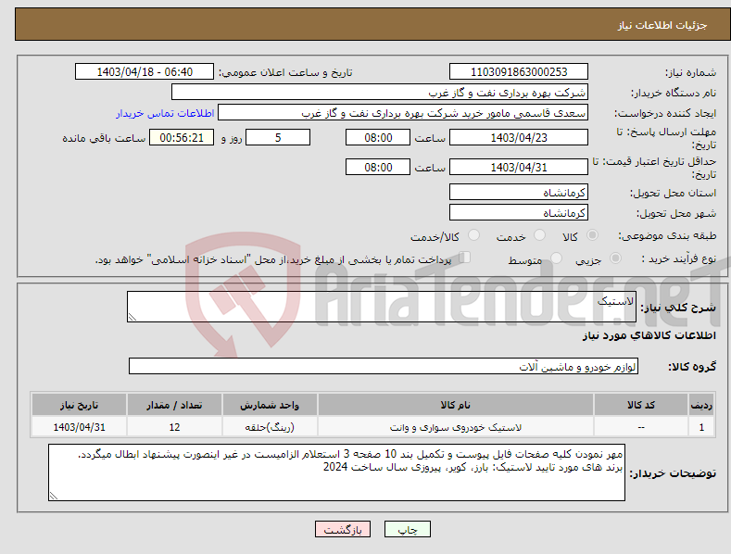Click goods group field لوازم خودرو و ماشین آلات

pos(384,367)
